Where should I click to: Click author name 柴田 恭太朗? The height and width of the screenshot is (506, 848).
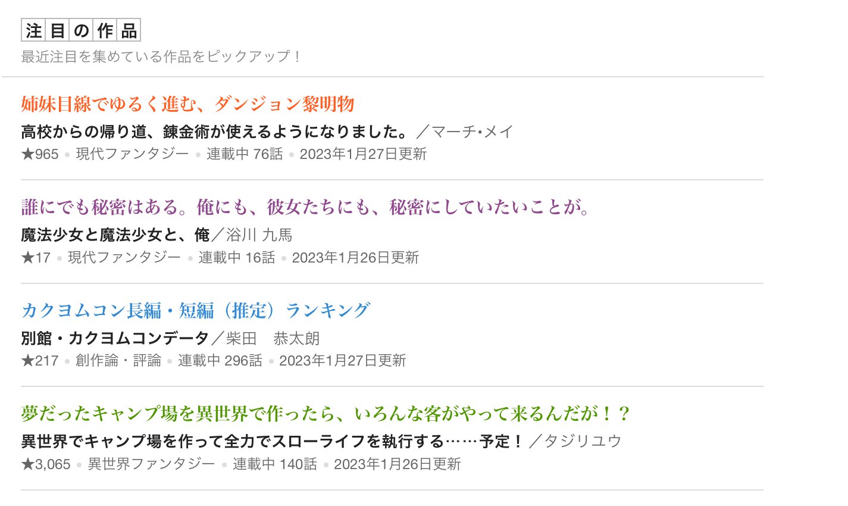point(273,339)
